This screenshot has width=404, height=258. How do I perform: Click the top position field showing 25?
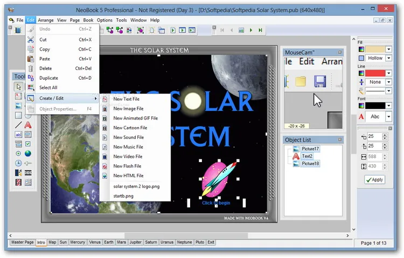point(374,146)
